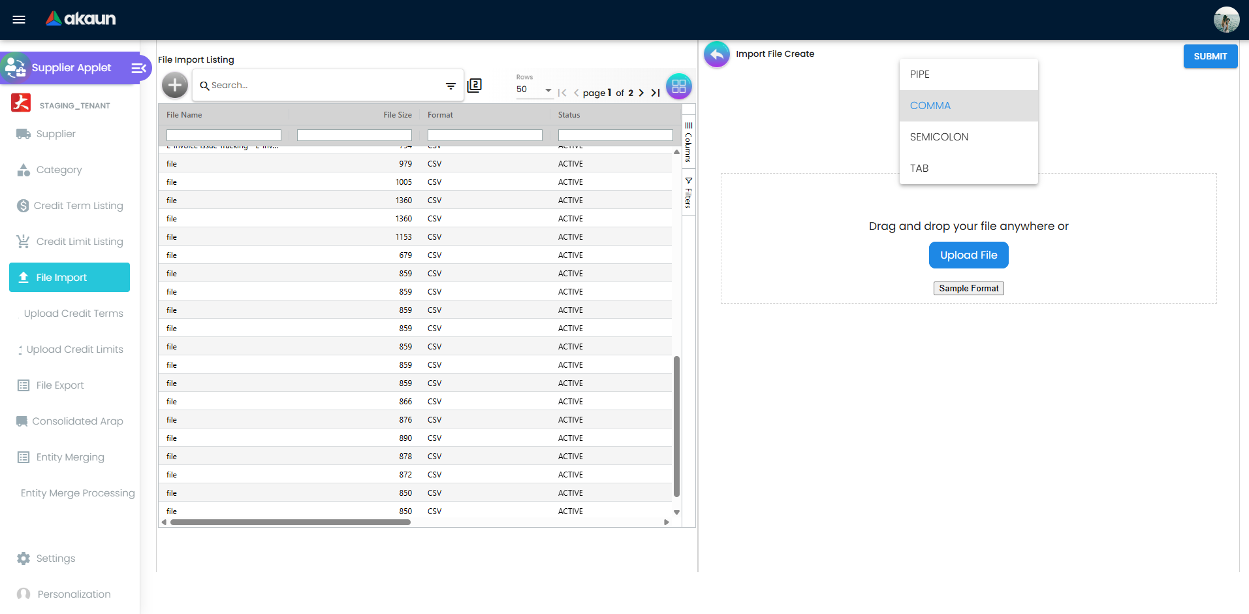The image size is (1249, 614).
Task: Select the File Export sidebar icon
Action: tap(22, 385)
